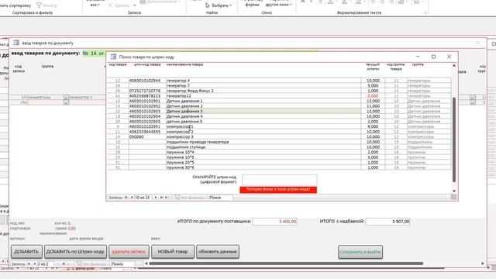Click the horizontal scrollbar of document form
Screen dimensions: 496x279
(286, 263)
